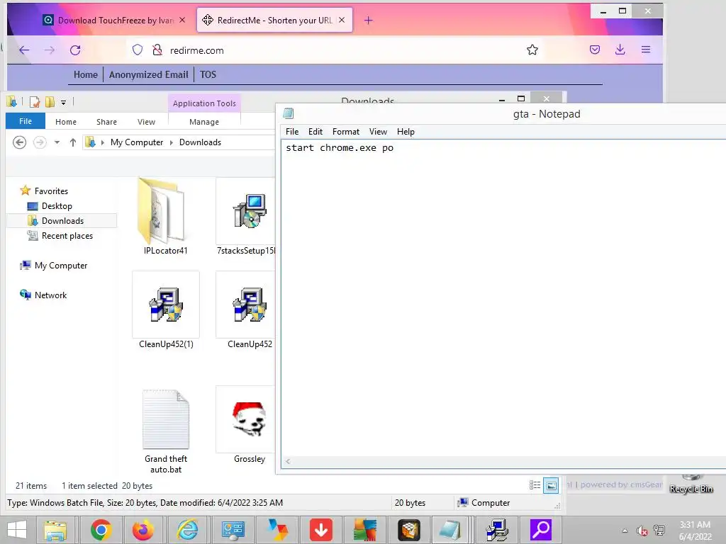Open the Windows Start button
Viewport: 726px width, 544px height.
pos(17,530)
